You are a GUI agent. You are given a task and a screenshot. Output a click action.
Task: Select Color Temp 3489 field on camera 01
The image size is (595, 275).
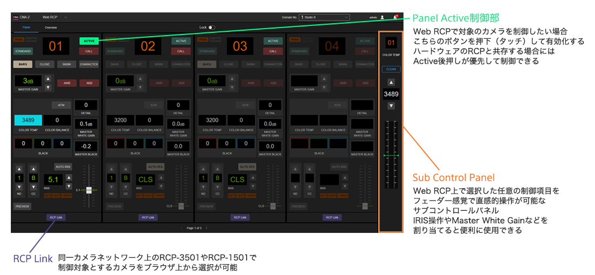(x=28, y=120)
